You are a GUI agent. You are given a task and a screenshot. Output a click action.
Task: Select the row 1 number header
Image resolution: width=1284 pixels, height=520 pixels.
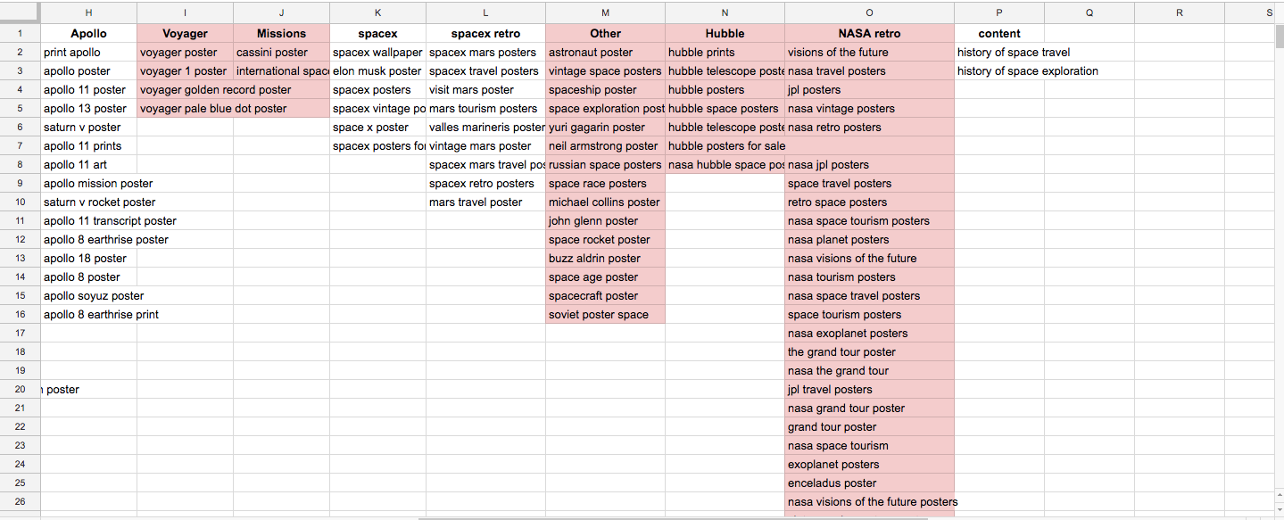(20, 34)
